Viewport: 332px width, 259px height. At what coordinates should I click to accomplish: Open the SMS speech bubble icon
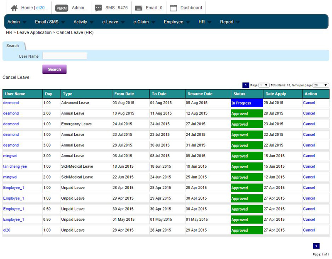98,8
